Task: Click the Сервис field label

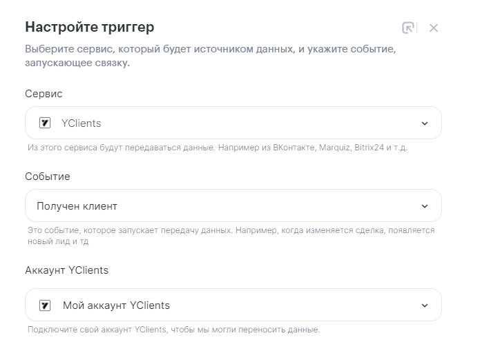Action: coord(44,94)
